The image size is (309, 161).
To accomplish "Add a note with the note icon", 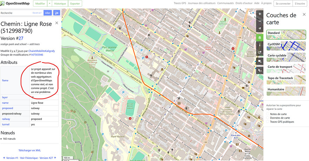I will pyautogui.click(x=260, y=61).
